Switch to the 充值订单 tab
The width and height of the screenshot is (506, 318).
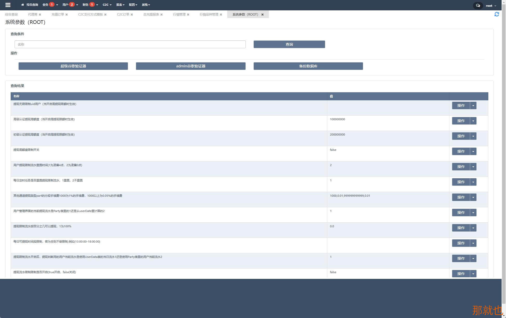[57, 15]
